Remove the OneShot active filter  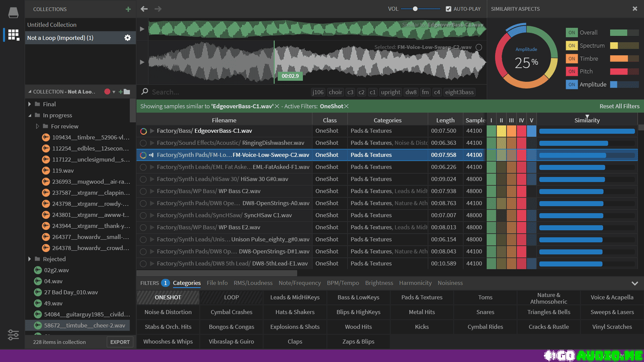click(346, 107)
